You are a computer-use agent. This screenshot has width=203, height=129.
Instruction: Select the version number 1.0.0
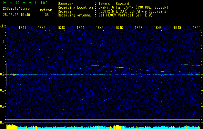pos(44,3)
